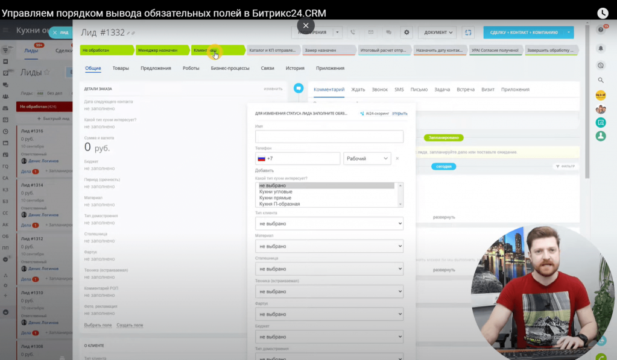This screenshot has width=617, height=360.
Task: Edit lead title with pencil icon
Action: (x=128, y=33)
